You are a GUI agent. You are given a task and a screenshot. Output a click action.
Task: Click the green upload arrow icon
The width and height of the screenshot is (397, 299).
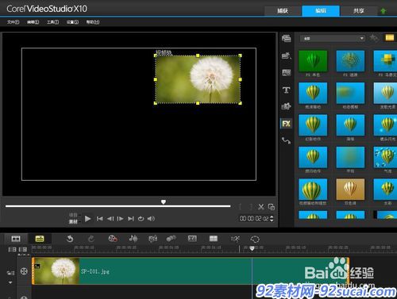click(x=383, y=11)
